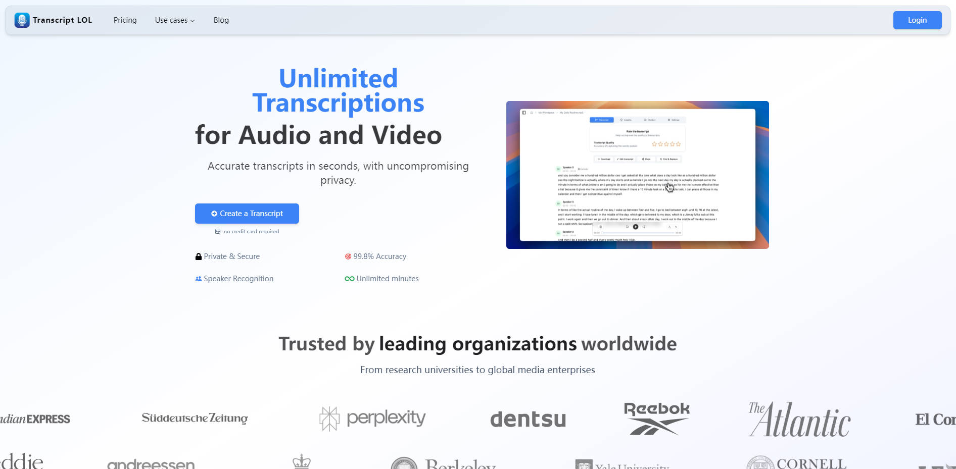Open the Blog page

(x=221, y=20)
